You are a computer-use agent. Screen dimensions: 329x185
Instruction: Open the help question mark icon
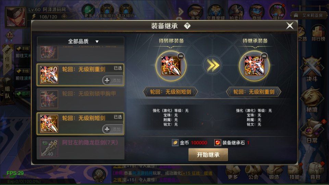187,26
